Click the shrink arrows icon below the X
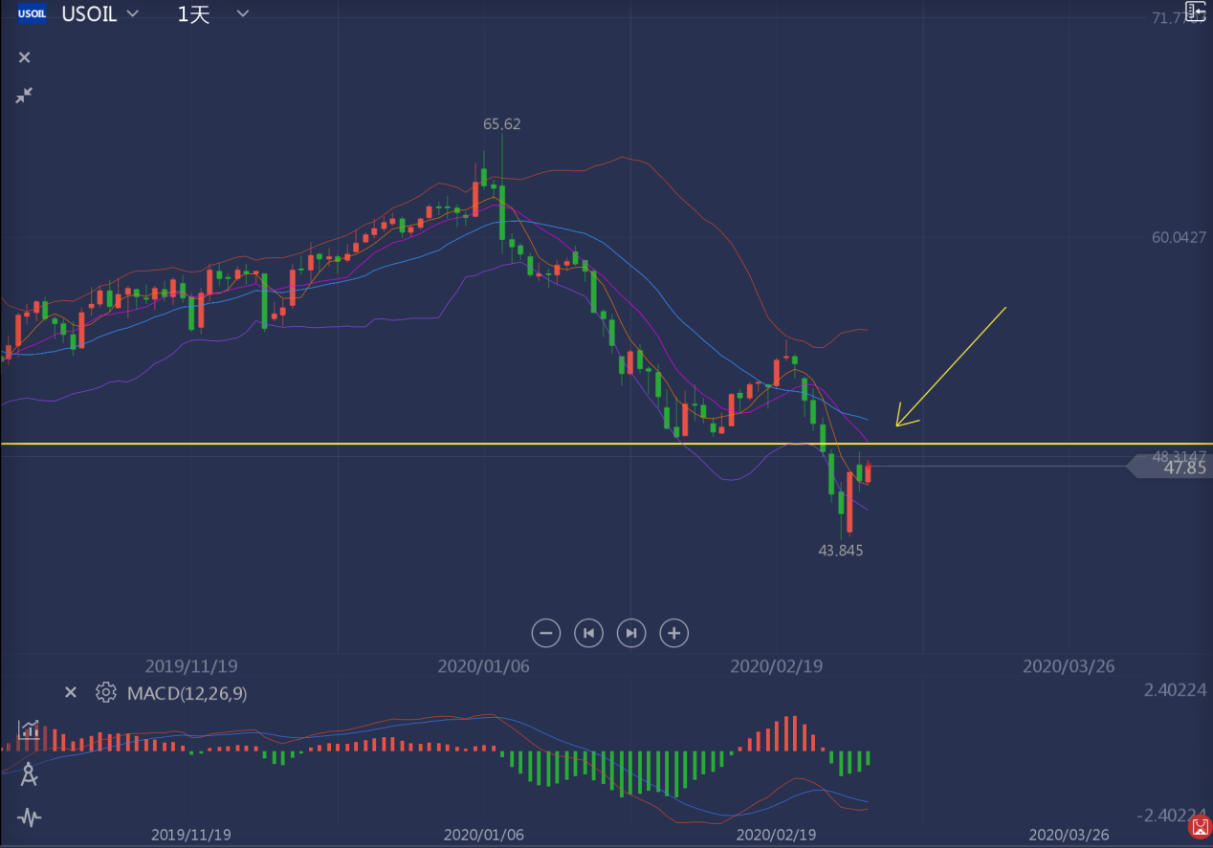Image resolution: width=1213 pixels, height=848 pixels. click(x=24, y=96)
